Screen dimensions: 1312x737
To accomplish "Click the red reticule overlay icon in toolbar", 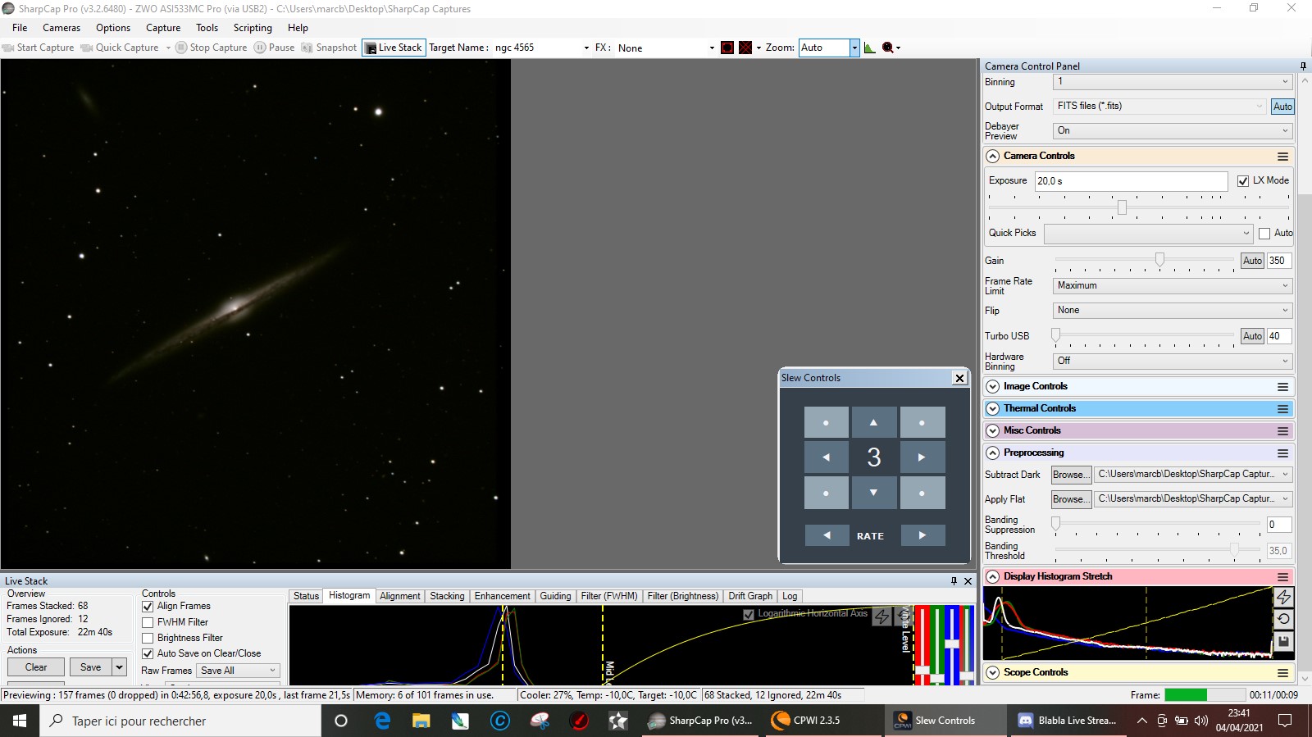I will (x=727, y=48).
